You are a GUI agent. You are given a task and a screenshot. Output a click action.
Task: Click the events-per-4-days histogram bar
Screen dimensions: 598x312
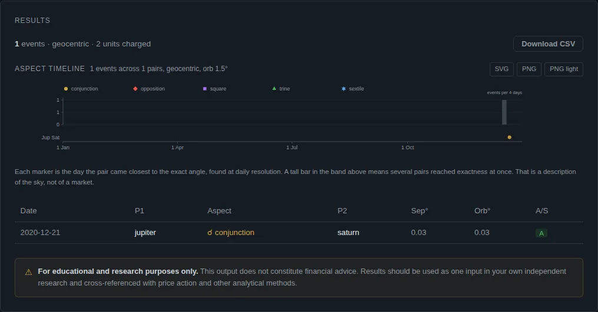[504, 112]
